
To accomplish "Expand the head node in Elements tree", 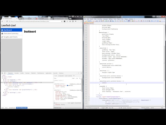I will point(2,77).
